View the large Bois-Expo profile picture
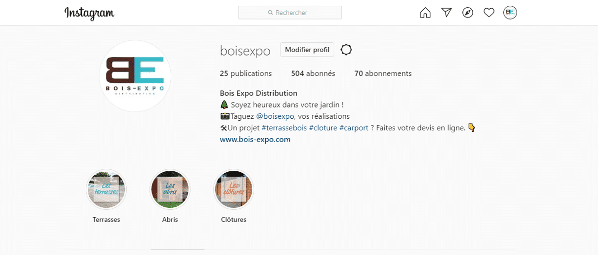The height and width of the screenshot is (255, 598). [x=135, y=76]
